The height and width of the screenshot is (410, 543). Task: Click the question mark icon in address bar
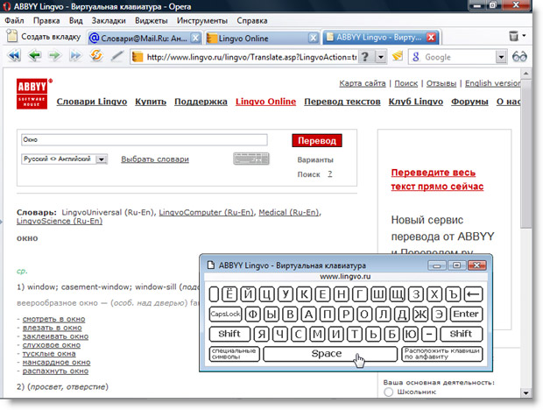[x=365, y=56]
